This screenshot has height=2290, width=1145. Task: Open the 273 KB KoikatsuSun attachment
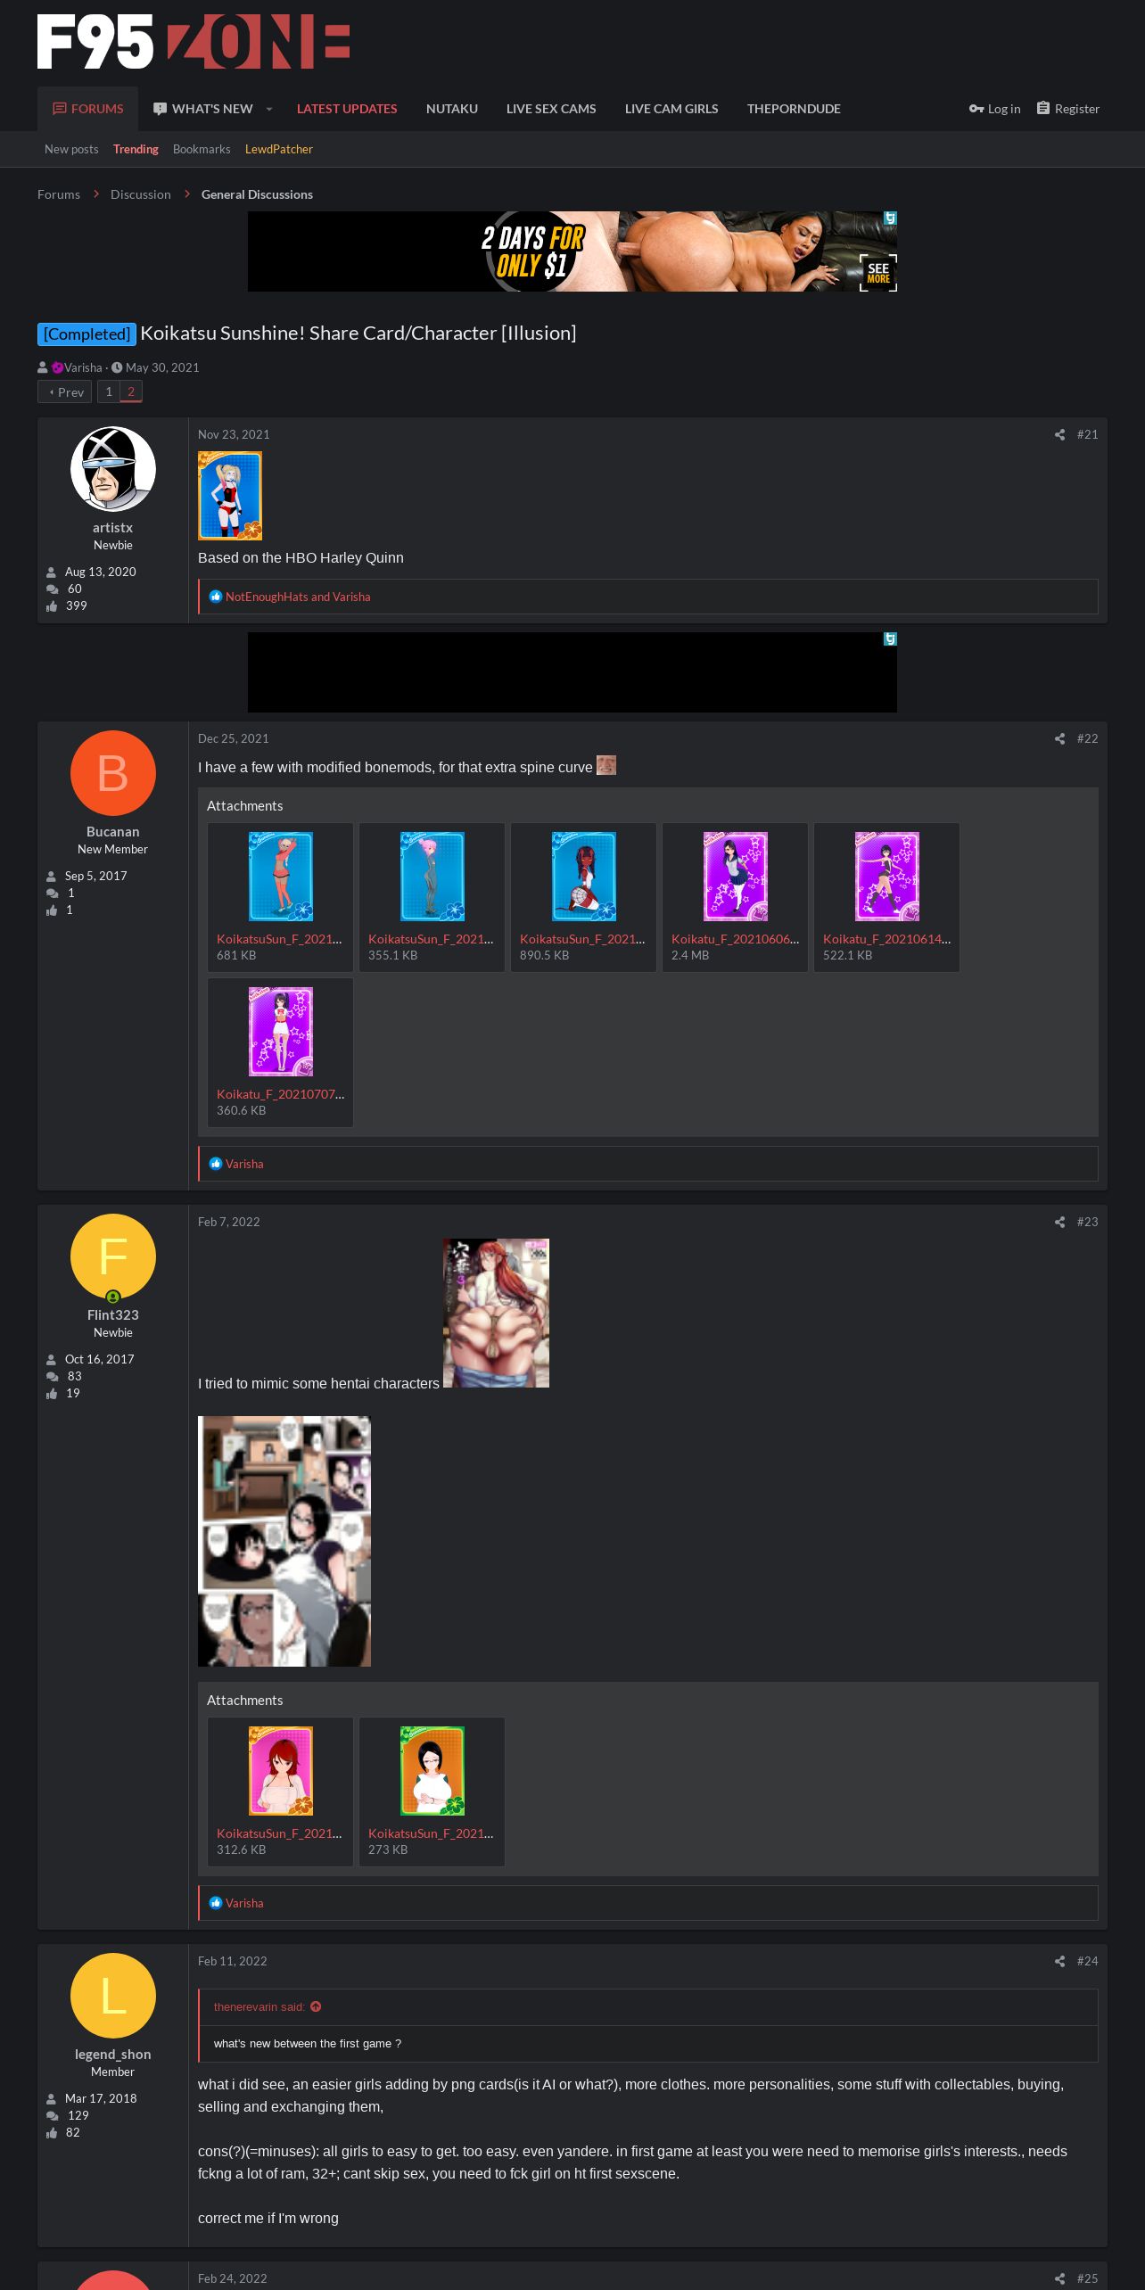coord(432,1792)
